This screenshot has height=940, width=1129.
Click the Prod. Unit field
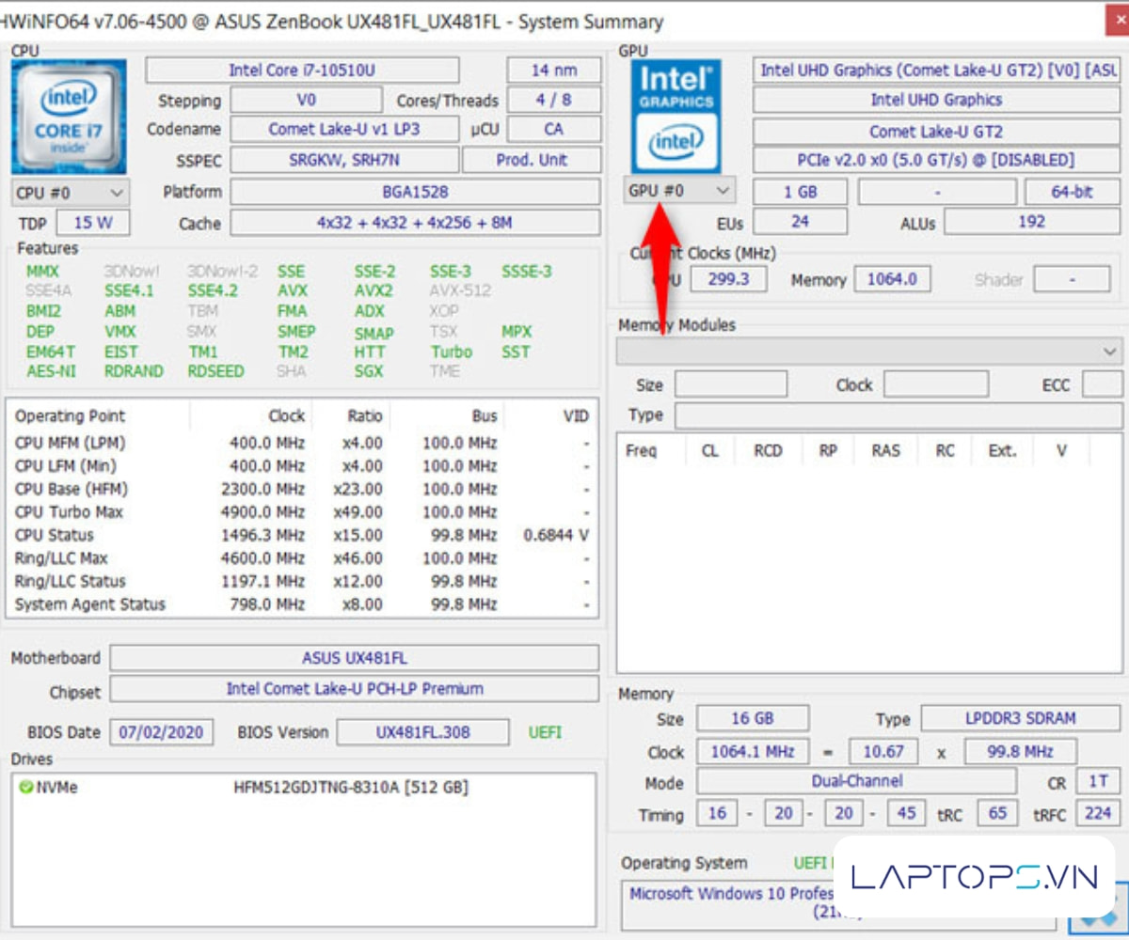coord(533,160)
